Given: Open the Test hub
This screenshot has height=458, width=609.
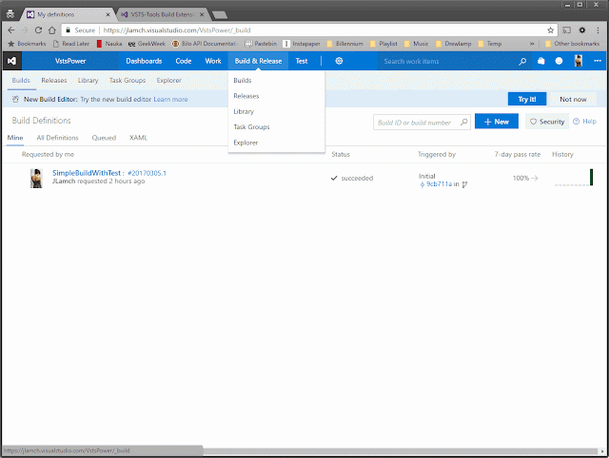Looking at the screenshot, I should (x=302, y=61).
